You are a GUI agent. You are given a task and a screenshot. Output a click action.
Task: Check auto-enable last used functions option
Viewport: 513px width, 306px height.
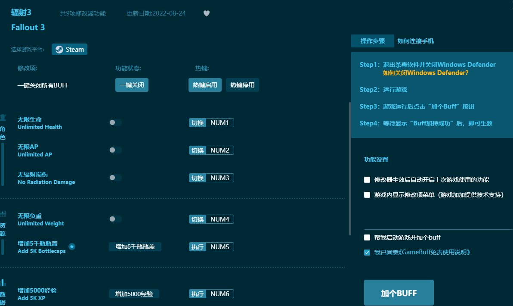(x=367, y=180)
